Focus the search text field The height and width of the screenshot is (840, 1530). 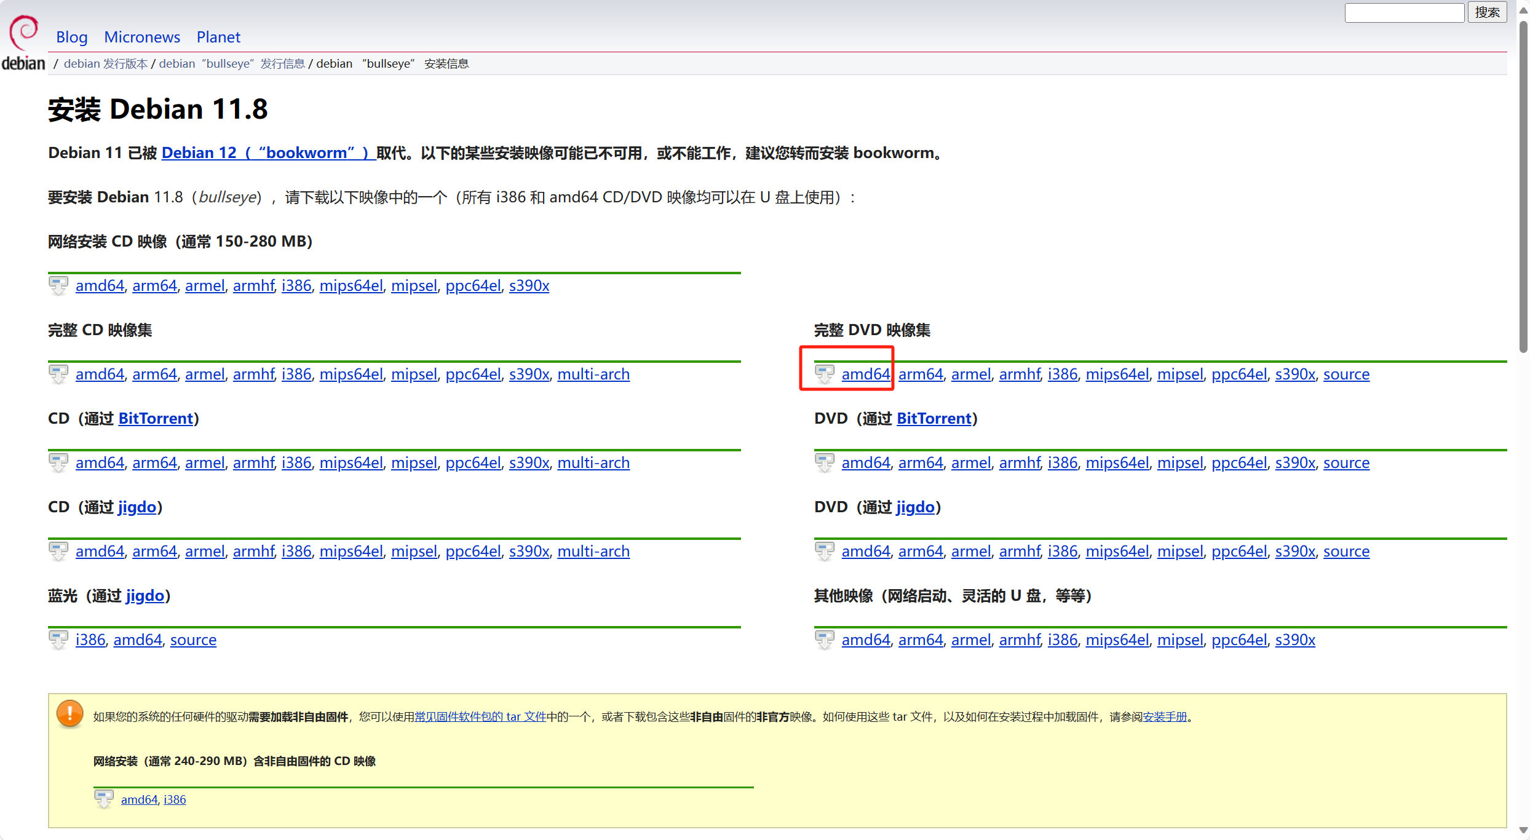point(1404,12)
